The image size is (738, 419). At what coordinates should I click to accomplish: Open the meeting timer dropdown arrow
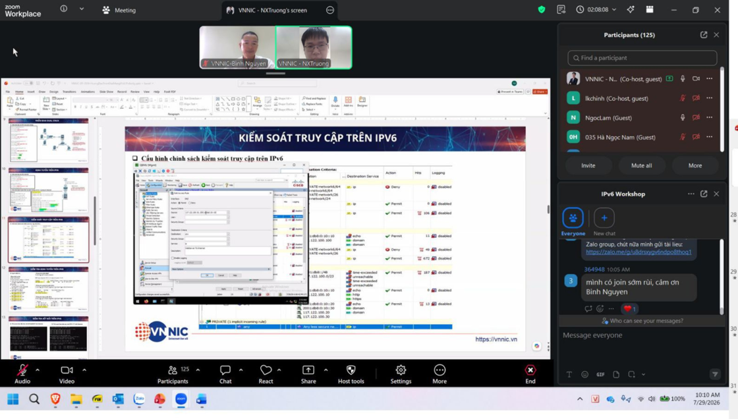tap(613, 9)
